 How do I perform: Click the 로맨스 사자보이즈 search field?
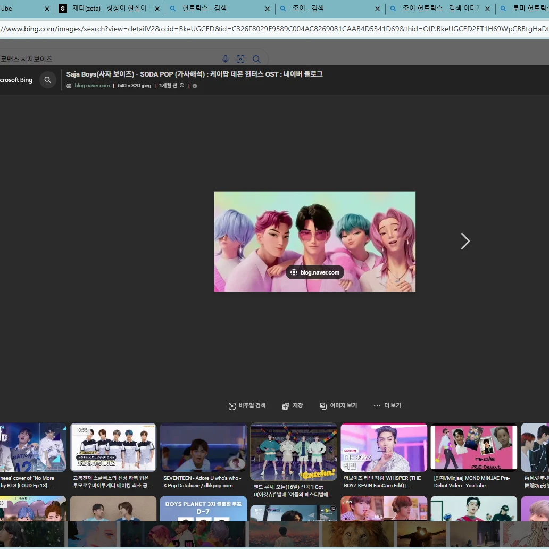109,59
